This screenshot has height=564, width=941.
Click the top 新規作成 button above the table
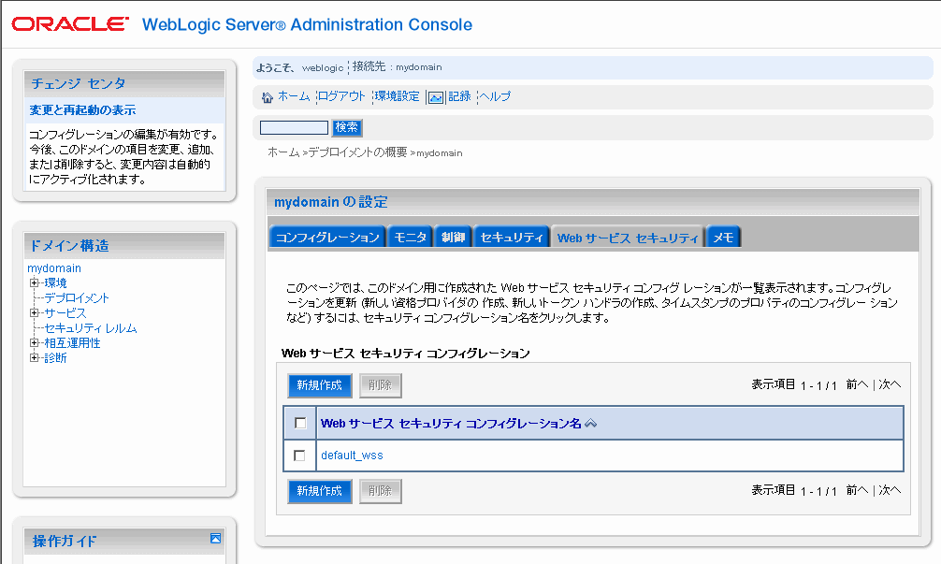319,385
